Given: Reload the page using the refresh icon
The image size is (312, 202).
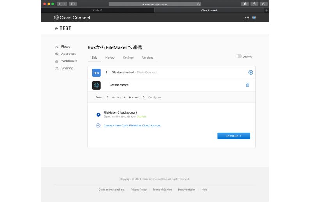Looking at the screenshot, I should [x=199, y=4].
